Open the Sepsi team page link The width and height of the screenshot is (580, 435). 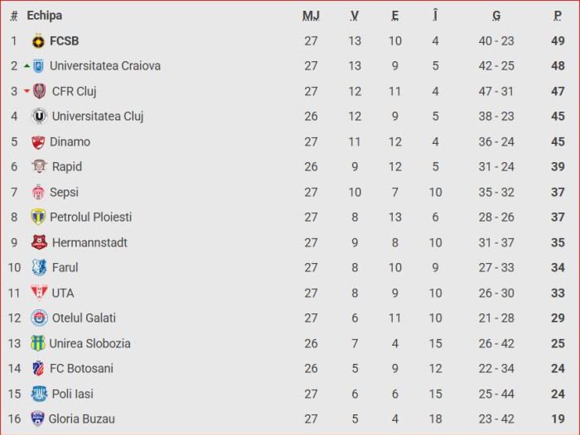64,193
